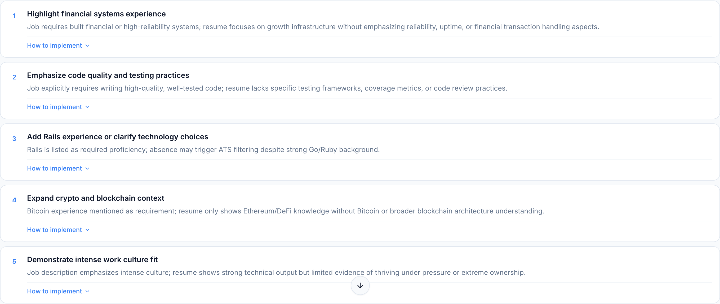720x304 pixels.
Task: Click chevron under Rails experience suggestion
Action: 87,168
